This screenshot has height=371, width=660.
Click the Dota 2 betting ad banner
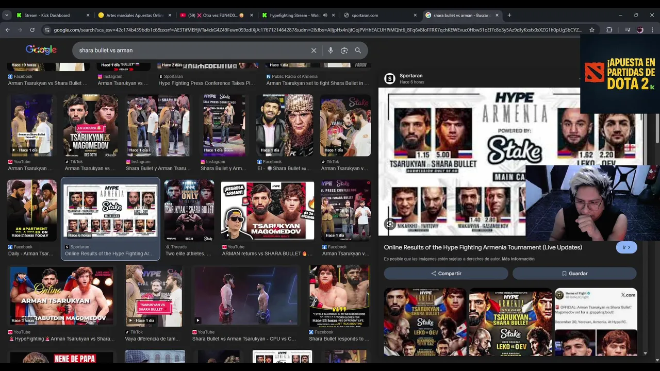[620, 74]
